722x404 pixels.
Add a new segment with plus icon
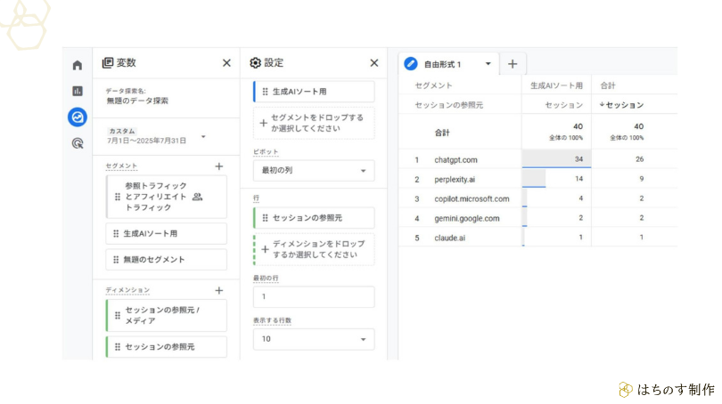(219, 166)
